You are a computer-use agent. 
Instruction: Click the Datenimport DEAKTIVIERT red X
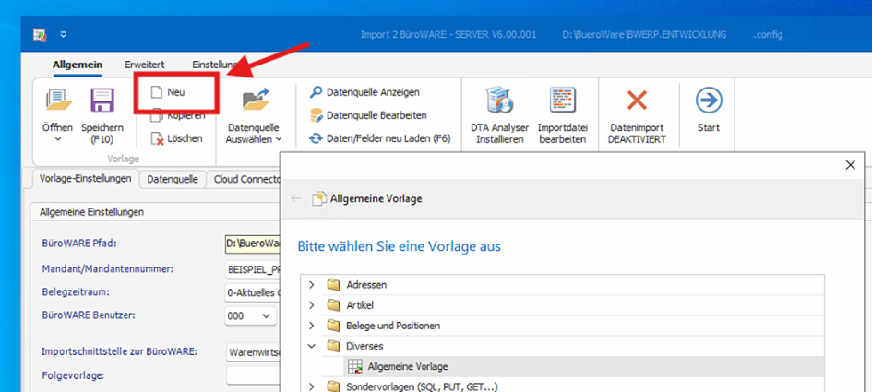(x=637, y=101)
